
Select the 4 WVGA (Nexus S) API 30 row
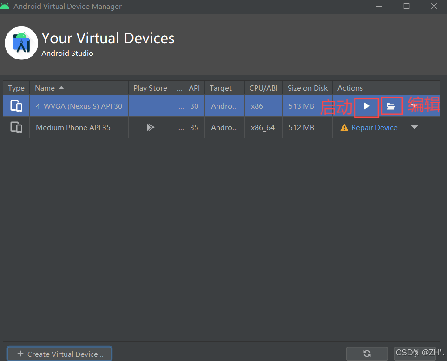(221, 106)
